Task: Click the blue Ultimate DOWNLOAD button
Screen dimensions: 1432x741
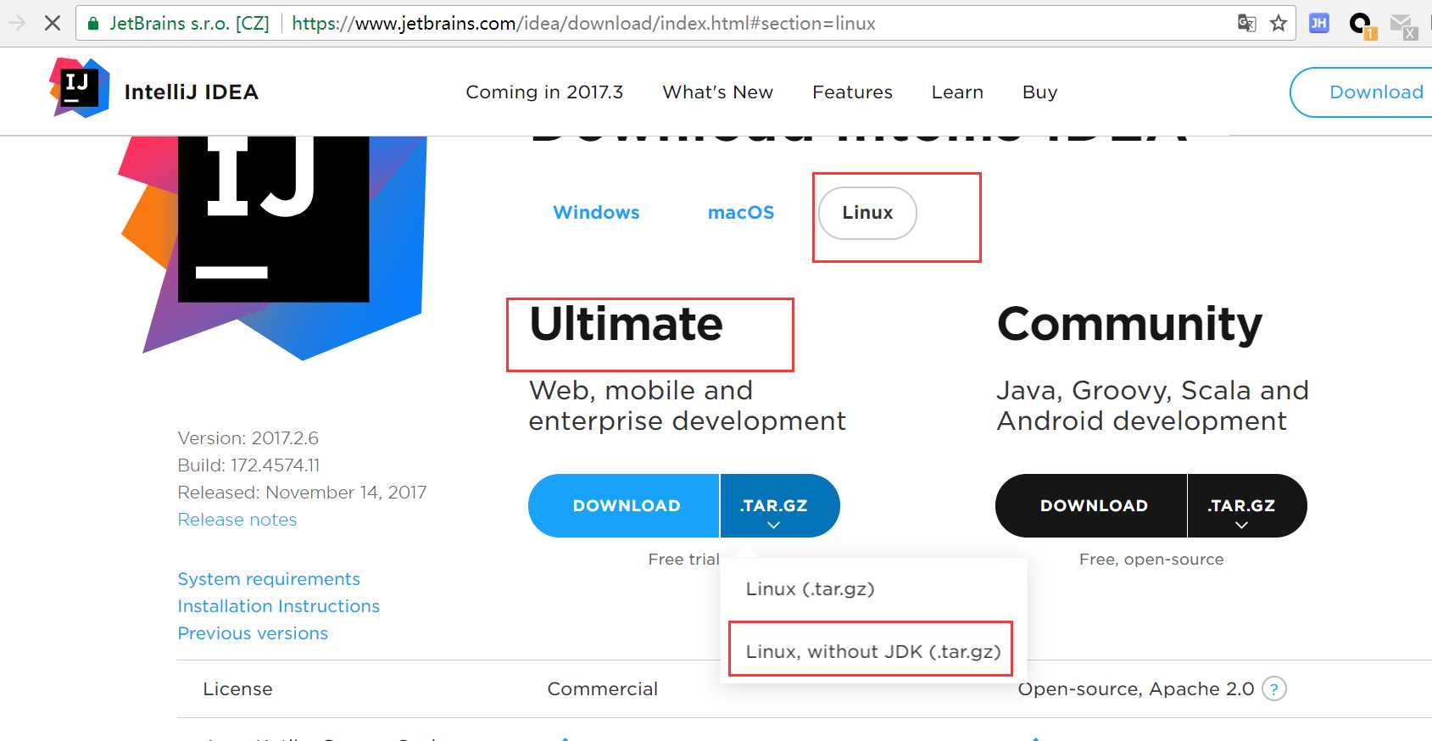Action: [624, 505]
